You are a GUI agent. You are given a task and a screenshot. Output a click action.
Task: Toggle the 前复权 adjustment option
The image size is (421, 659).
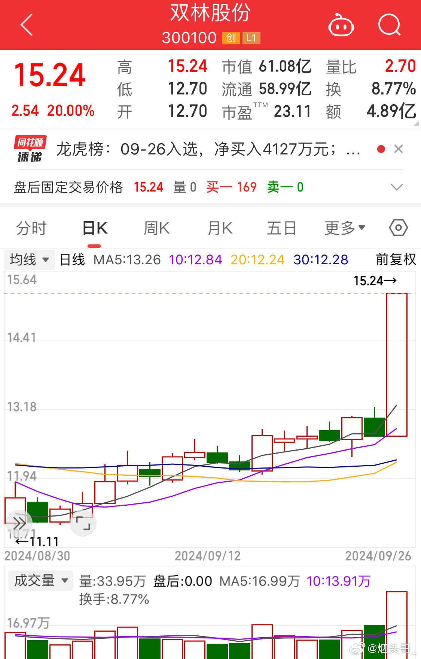point(396,259)
